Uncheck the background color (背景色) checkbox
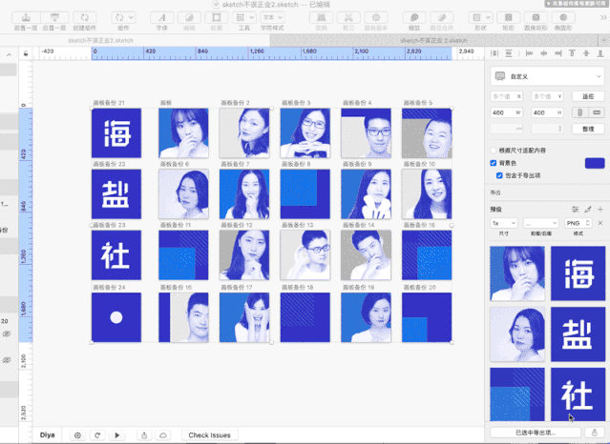This screenshot has width=610, height=444. (494, 163)
